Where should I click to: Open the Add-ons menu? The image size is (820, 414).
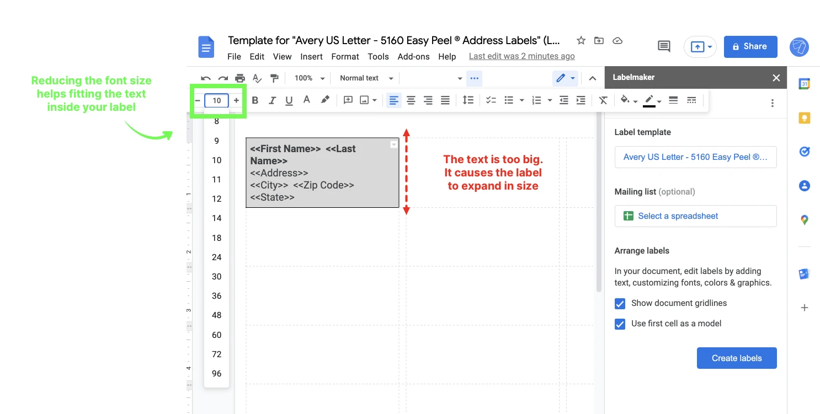coord(414,56)
